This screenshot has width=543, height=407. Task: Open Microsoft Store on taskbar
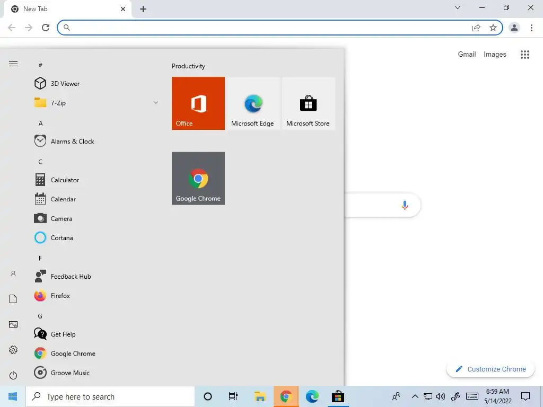[x=338, y=396]
